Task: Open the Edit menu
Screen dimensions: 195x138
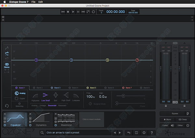Action: [41, 2]
